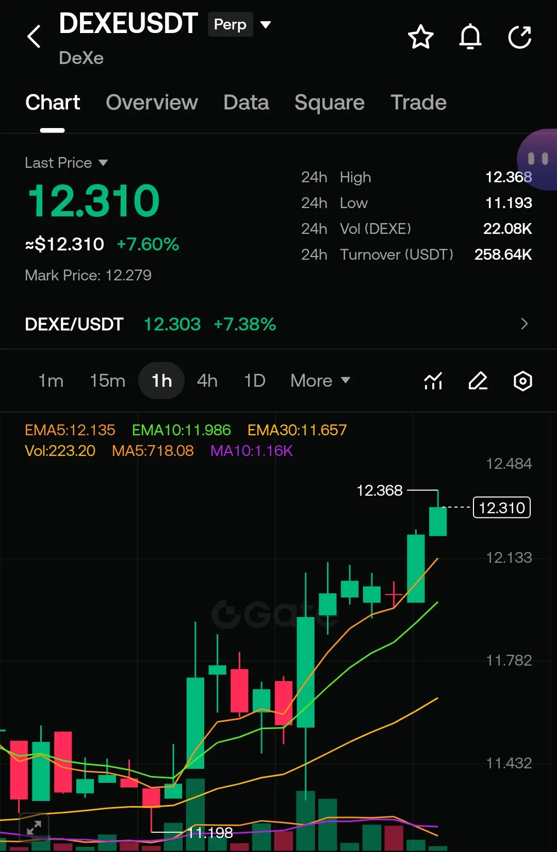
Task: Tap the EMA30:11.657 indicator label
Action: (297, 430)
